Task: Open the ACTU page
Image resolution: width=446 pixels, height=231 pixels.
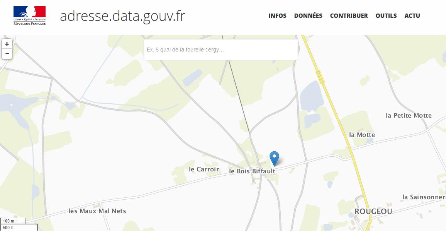Action: tap(412, 16)
